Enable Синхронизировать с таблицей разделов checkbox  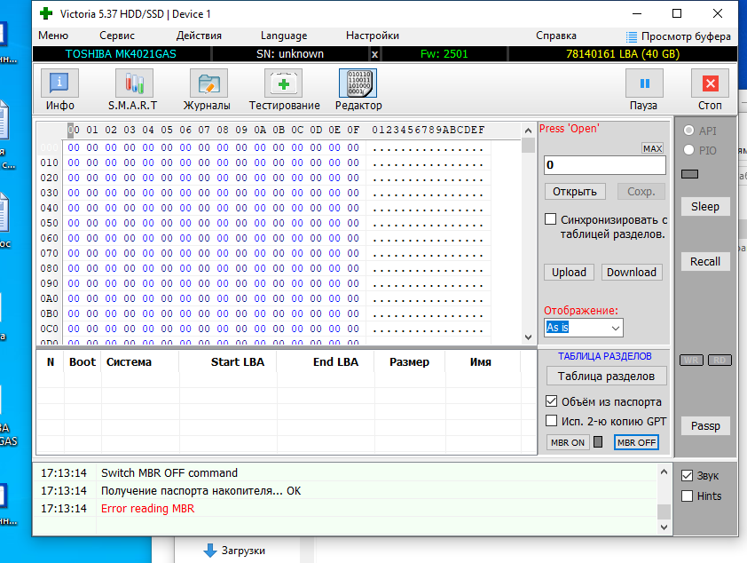click(x=551, y=218)
